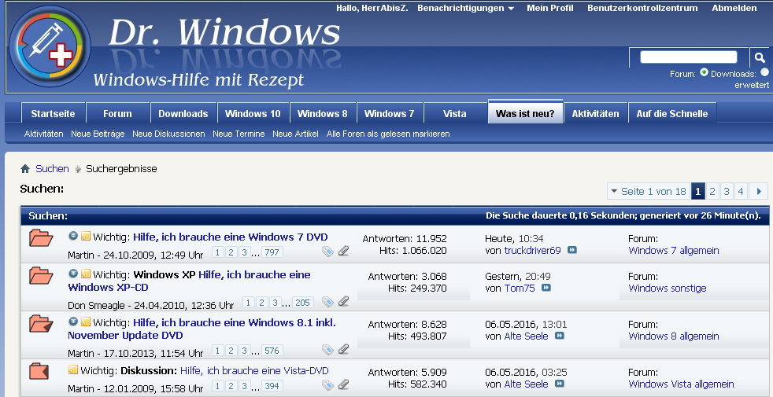Viewport: 773px width, 397px height.
Task: Open thread Hilfe, ich brauche eine Vista-DVD
Action: point(254,371)
